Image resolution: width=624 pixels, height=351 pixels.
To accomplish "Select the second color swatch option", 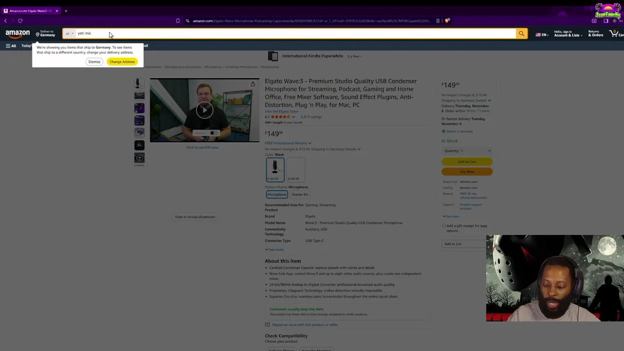I will [x=295, y=170].
